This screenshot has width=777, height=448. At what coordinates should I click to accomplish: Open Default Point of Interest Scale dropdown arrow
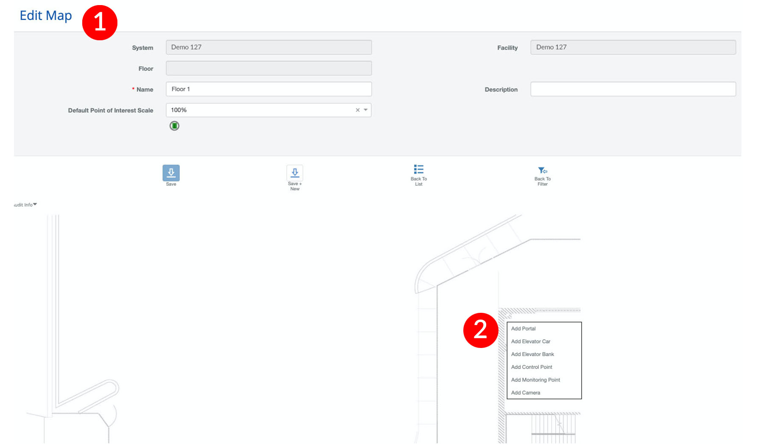coord(365,110)
